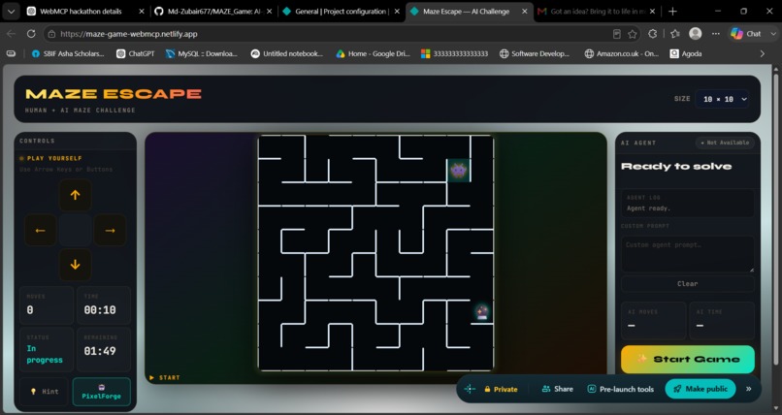Open the 333333333333333 bookmark
The height and width of the screenshot is (415, 782).
(454, 53)
